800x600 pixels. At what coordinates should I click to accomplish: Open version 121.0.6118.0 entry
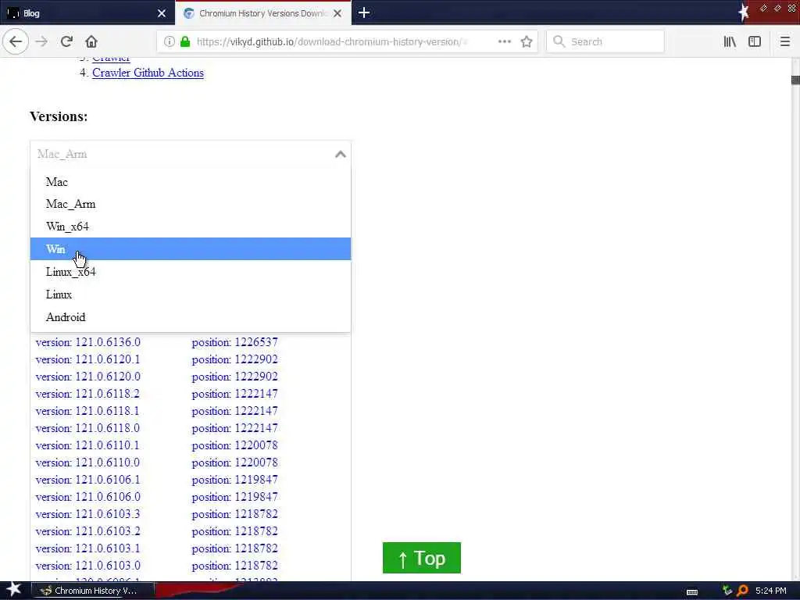[87, 428]
